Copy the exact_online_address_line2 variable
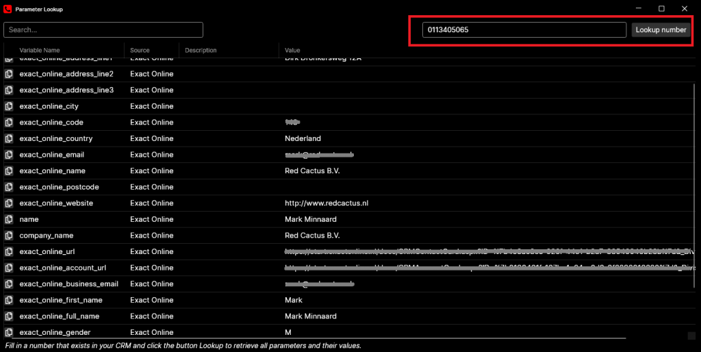This screenshot has width=701, height=352. [9, 74]
